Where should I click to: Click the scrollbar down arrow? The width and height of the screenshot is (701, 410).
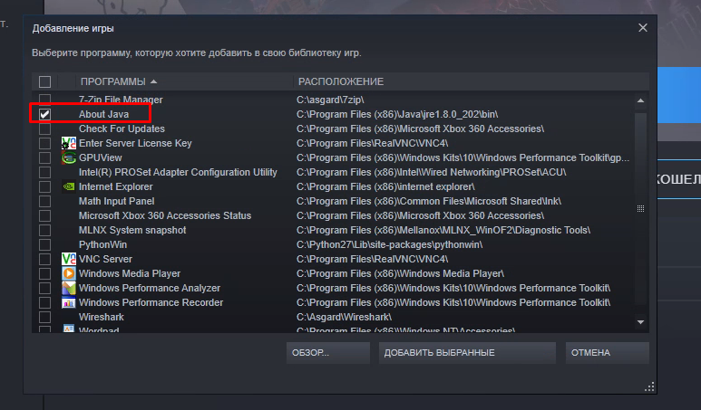641,321
